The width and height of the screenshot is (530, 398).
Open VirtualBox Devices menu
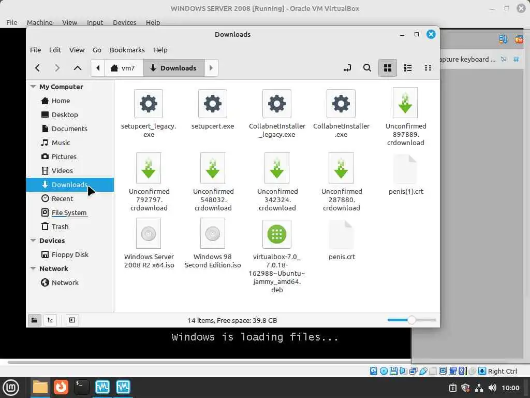click(124, 22)
